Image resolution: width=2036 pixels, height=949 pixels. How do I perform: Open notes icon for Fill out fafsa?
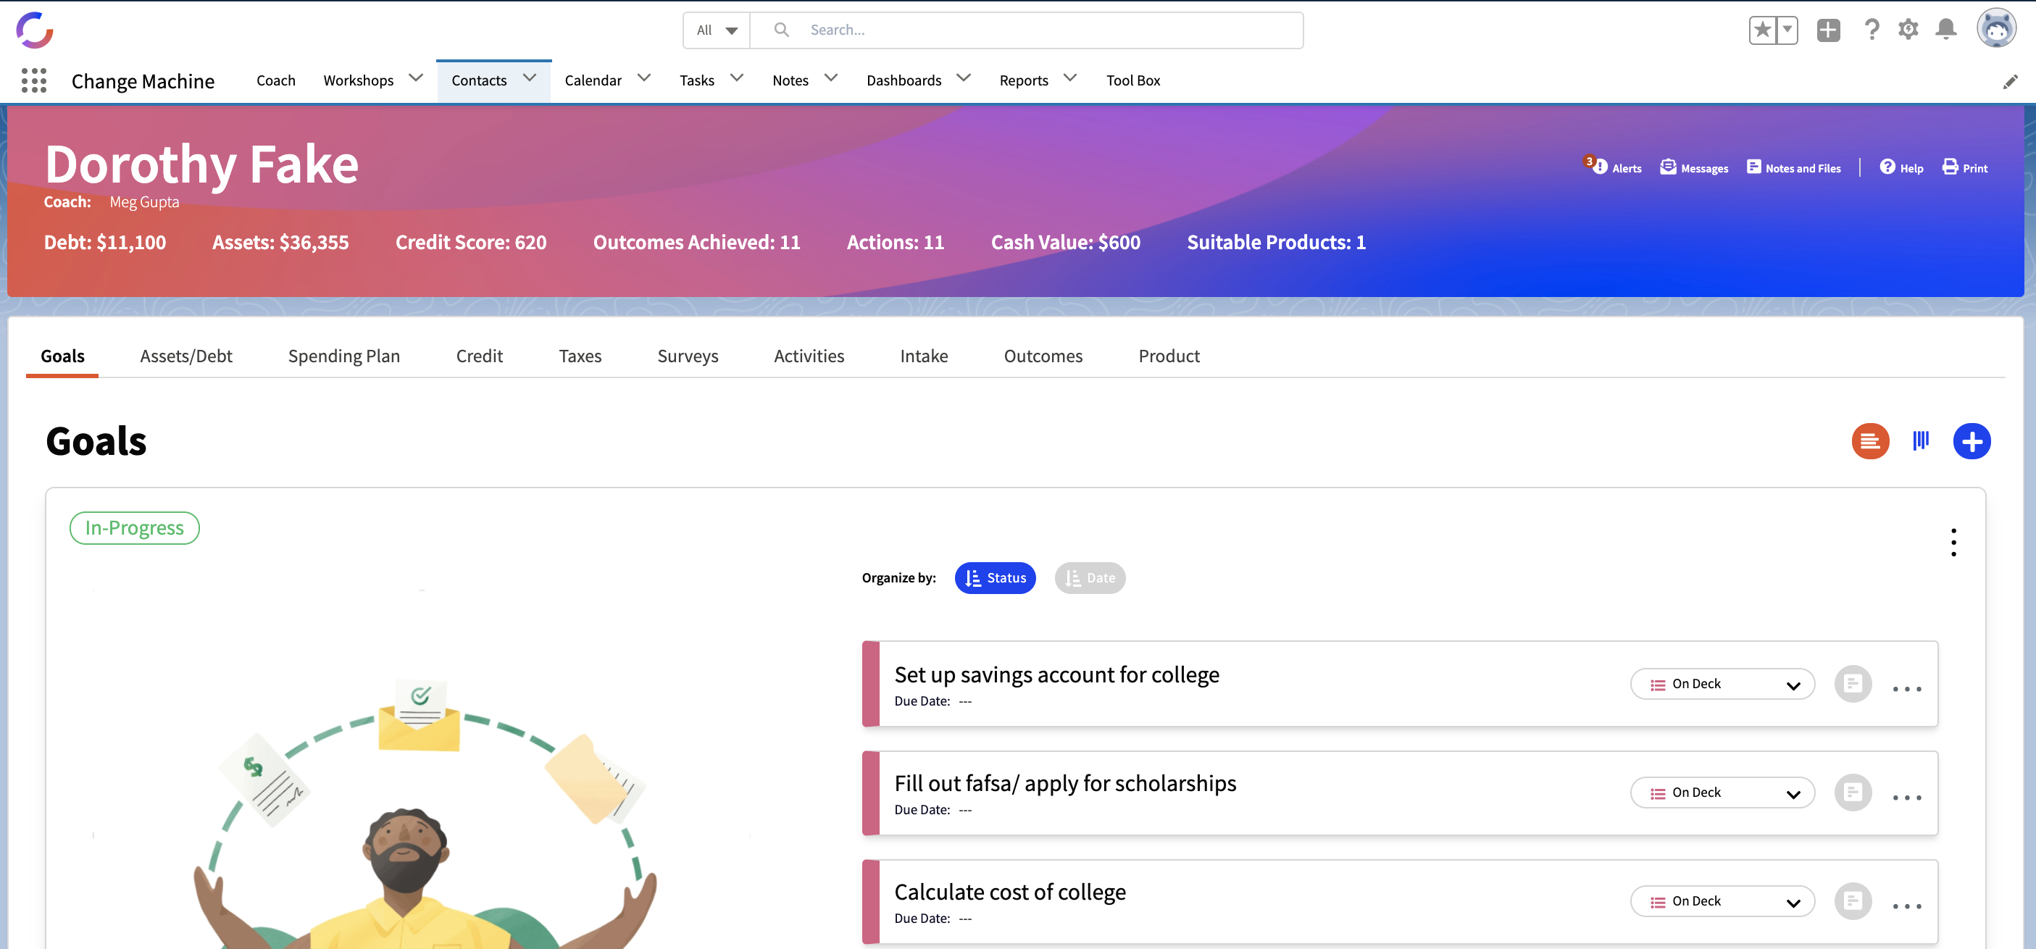coord(1853,792)
